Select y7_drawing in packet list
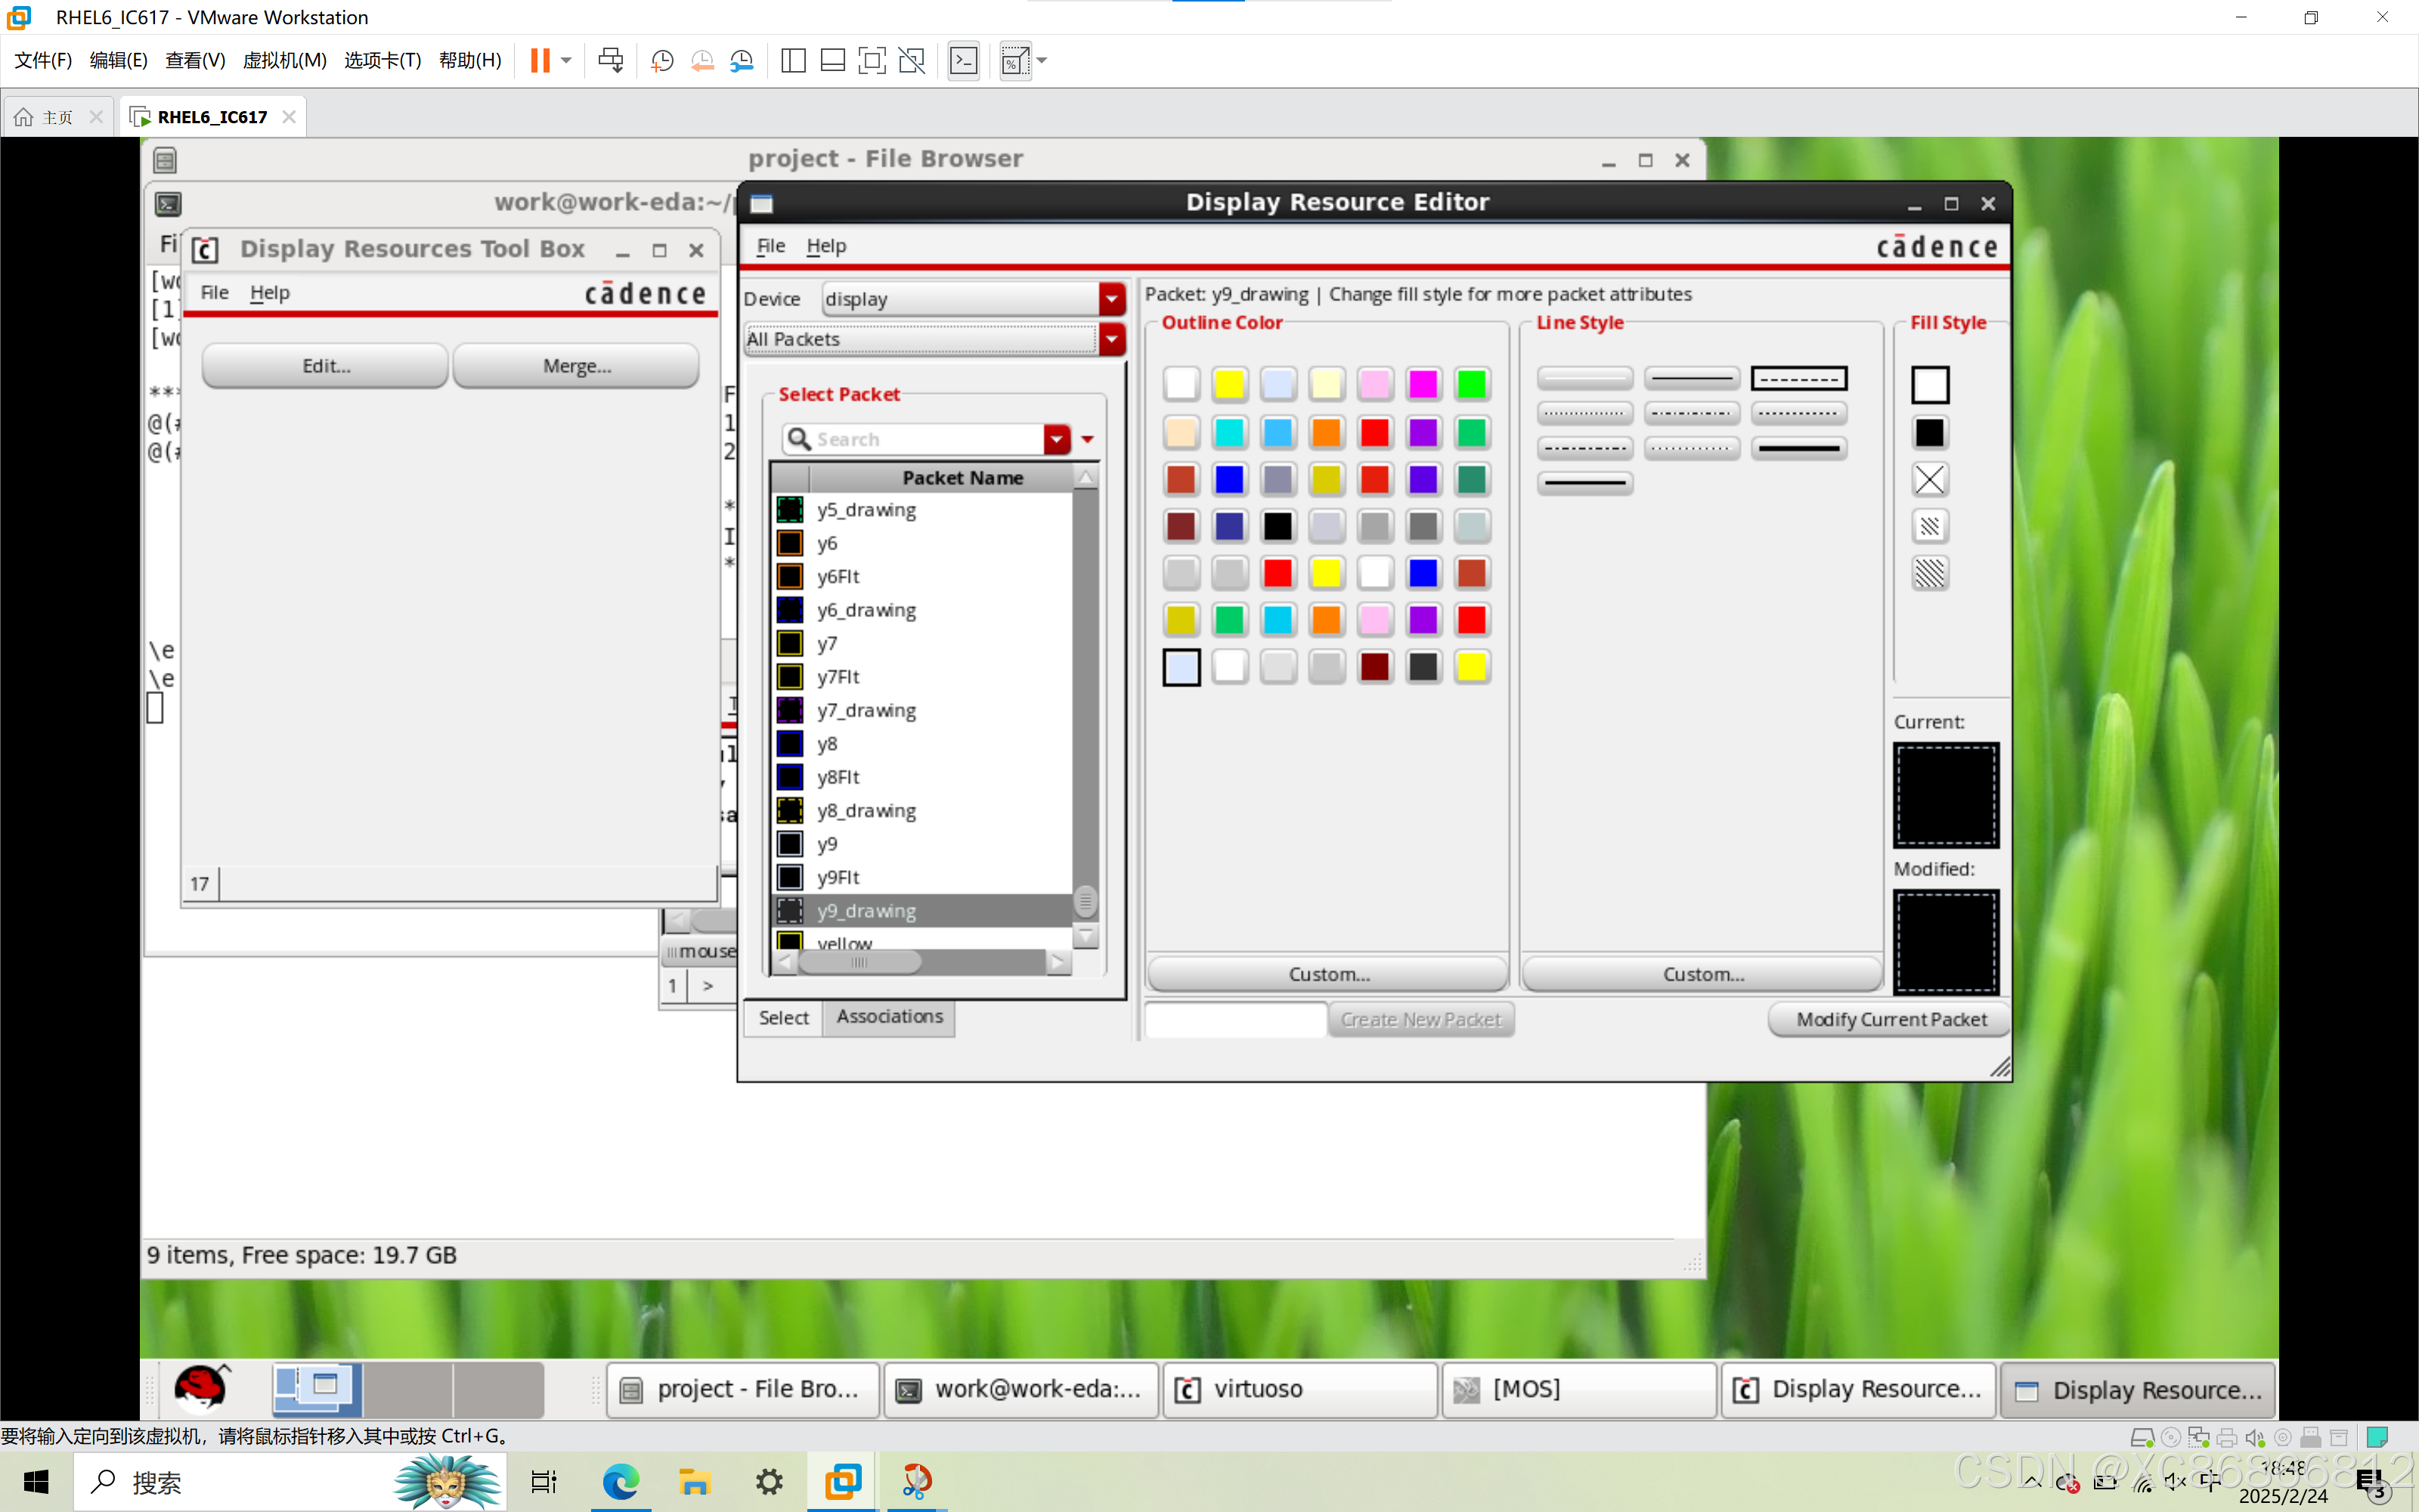Viewport: 2419px width, 1512px height. 866,710
